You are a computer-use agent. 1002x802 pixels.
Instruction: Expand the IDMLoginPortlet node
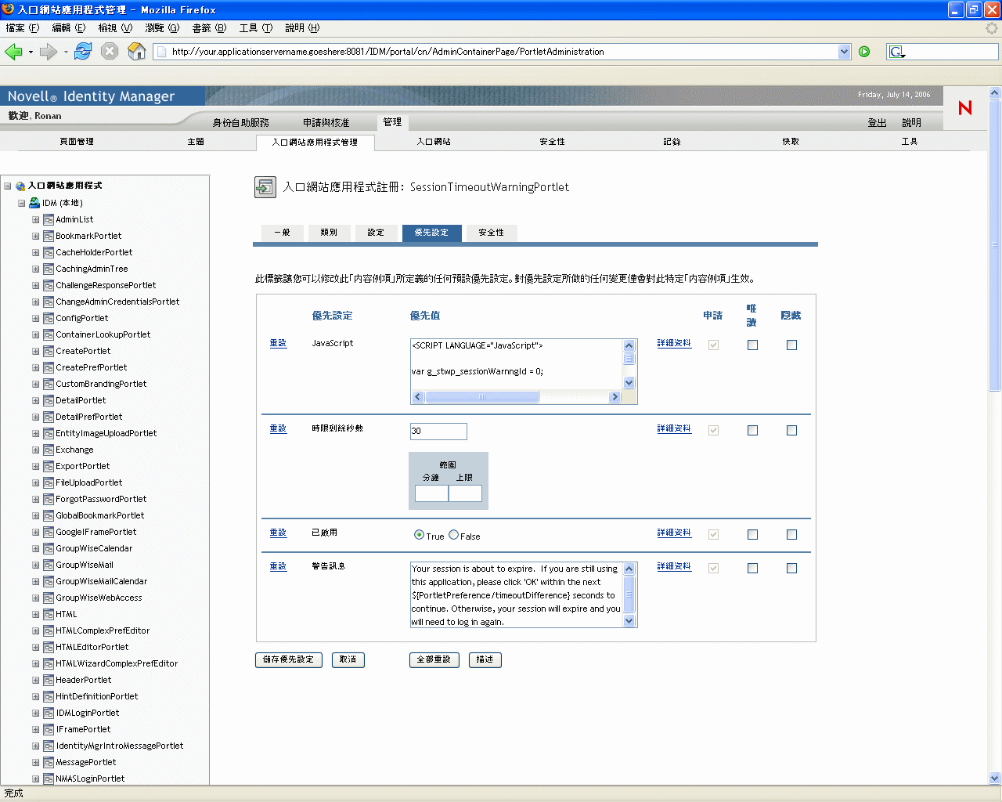tap(35, 713)
